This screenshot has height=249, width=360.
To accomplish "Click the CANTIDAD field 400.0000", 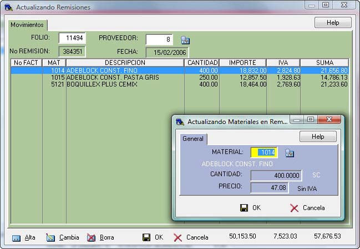I will [x=276, y=175].
